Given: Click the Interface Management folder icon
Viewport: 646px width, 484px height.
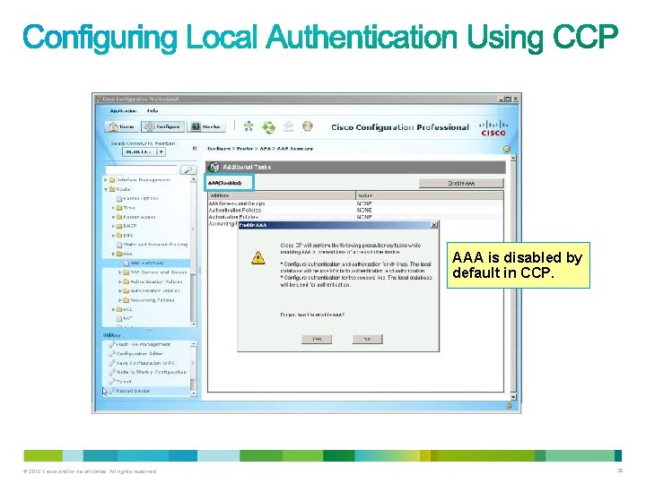Looking at the screenshot, I should pos(112,180).
